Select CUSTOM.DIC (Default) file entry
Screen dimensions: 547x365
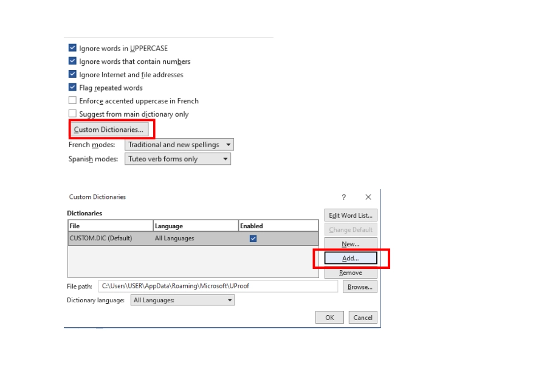pyautogui.click(x=101, y=238)
